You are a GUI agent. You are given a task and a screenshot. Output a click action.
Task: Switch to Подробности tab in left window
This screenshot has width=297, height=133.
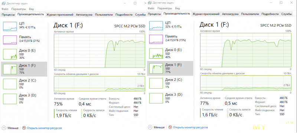[x=124, y=14]
